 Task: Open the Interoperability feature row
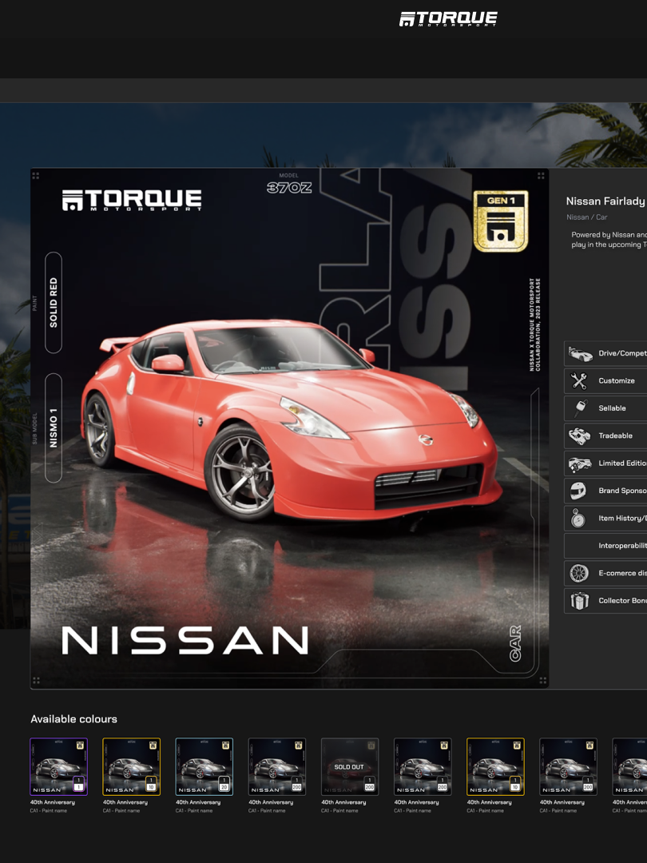(605, 546)
